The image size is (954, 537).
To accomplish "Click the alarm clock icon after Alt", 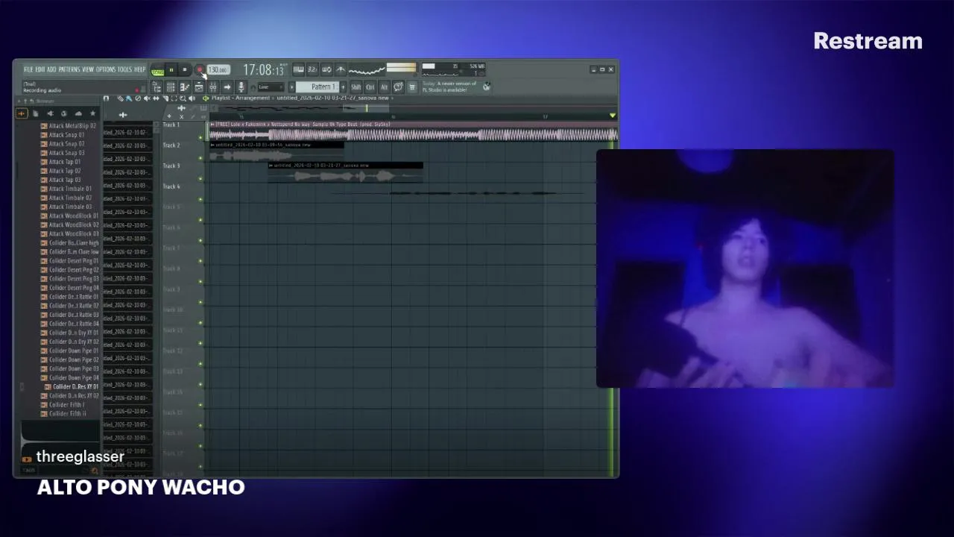I will click(398, 87).
